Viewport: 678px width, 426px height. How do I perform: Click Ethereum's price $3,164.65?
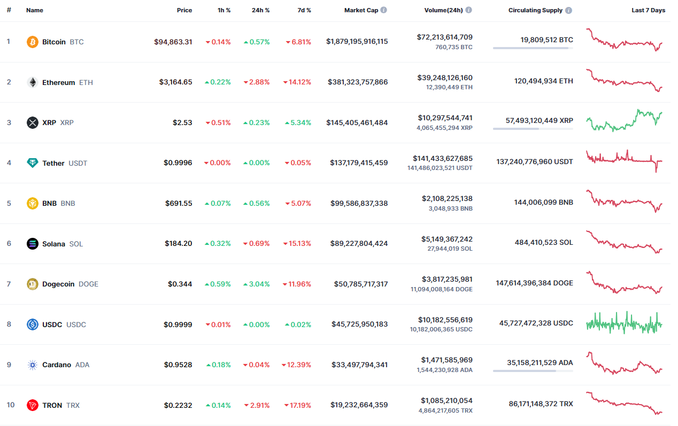176,82
